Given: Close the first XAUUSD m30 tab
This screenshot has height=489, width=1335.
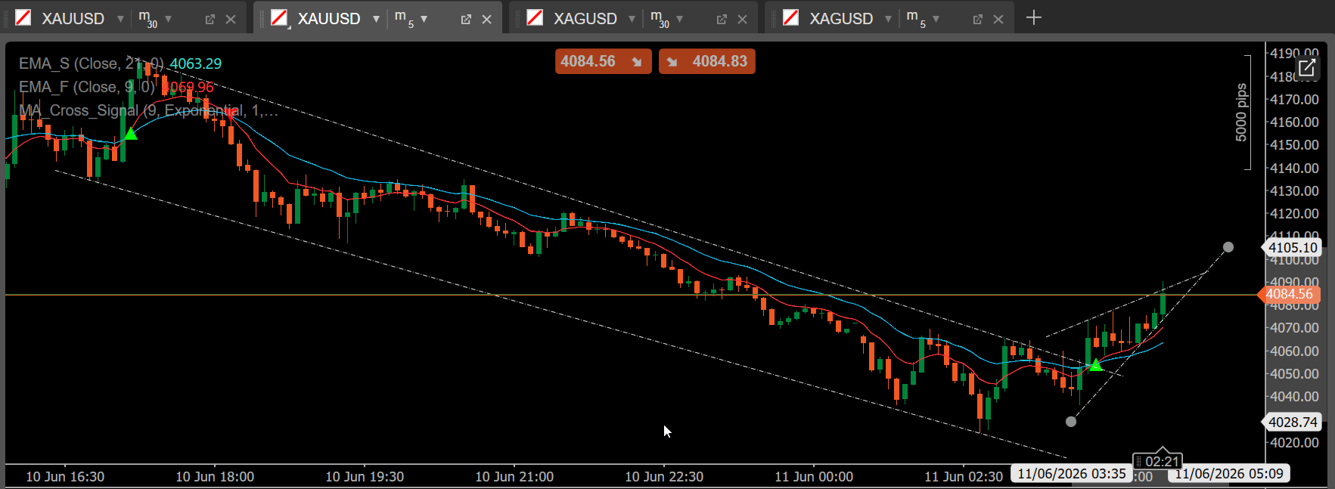Looking at the screenshot, I should coord(231,20).
